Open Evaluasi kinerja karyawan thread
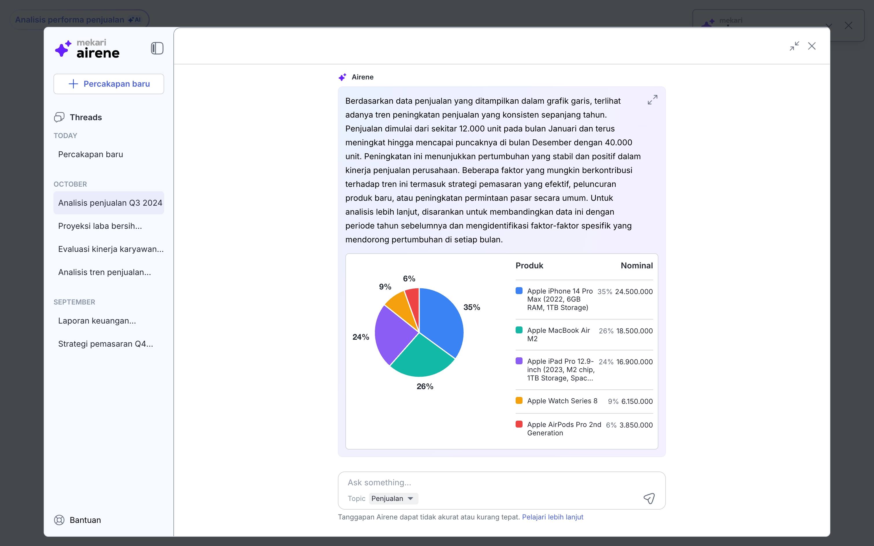The height and width of the screenshot is (546, 874). click(109, 249)
